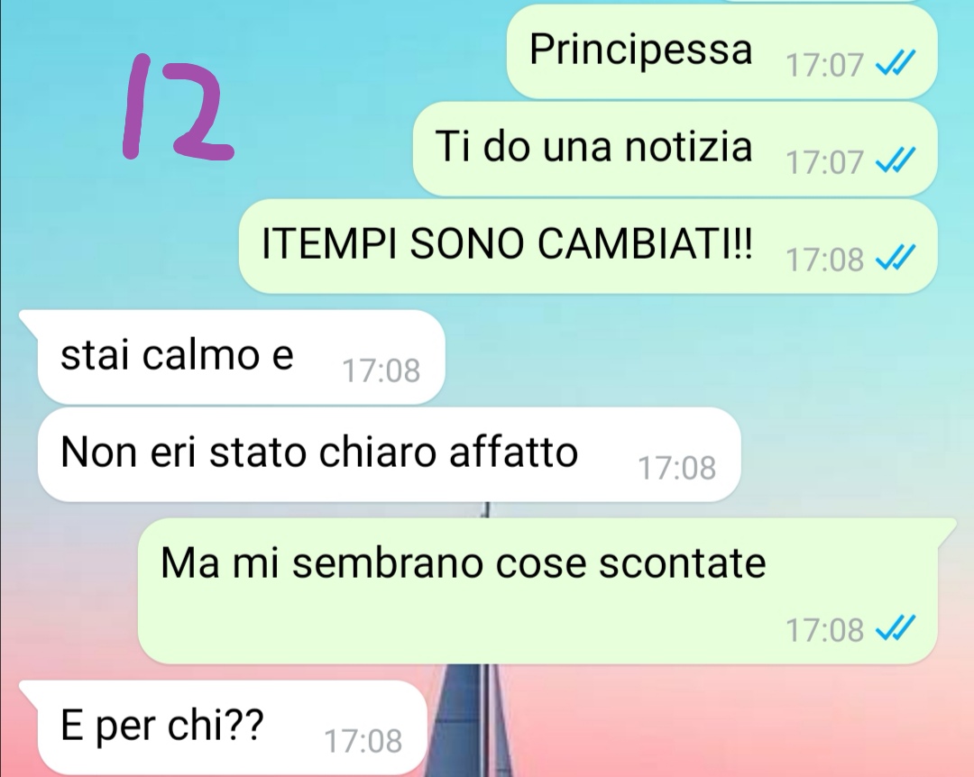Tap 17:08 timestamp on Ma mi sembrano message
Viewport: 974px width, 777px height.
(824, 630)
